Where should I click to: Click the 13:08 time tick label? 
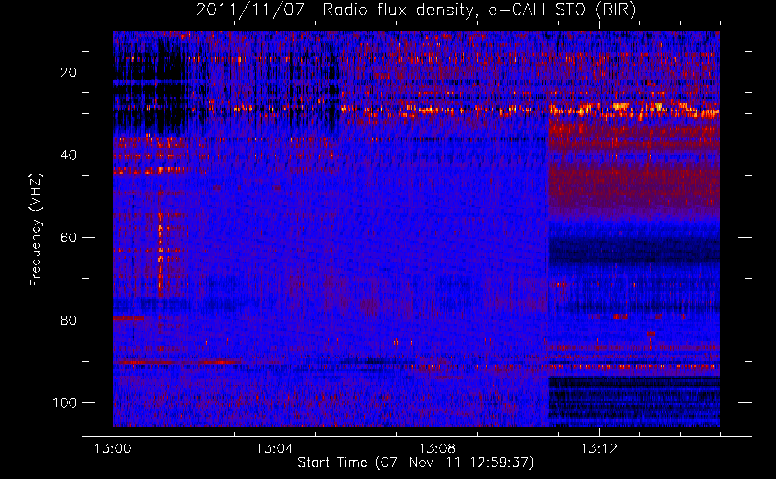(437, 449)
